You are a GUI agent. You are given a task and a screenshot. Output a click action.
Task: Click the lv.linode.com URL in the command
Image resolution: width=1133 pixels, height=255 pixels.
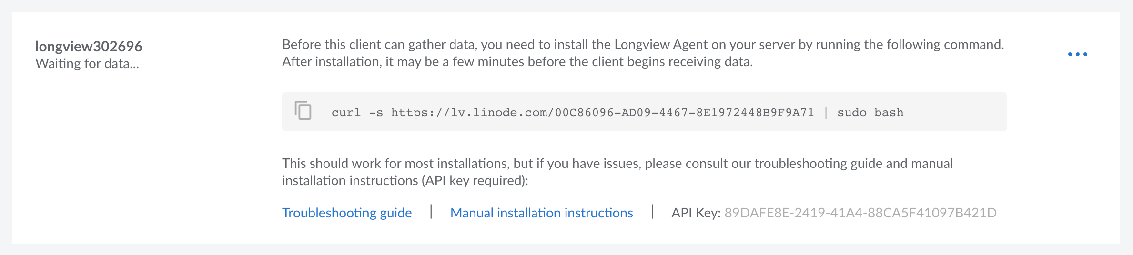(x=602, y=113)
